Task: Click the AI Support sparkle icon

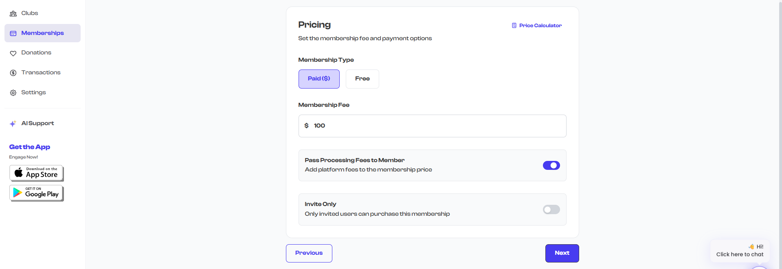Action: (13, 124)
